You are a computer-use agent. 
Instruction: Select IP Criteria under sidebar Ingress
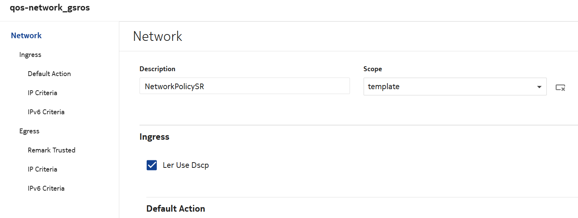[x=42, y=93]
